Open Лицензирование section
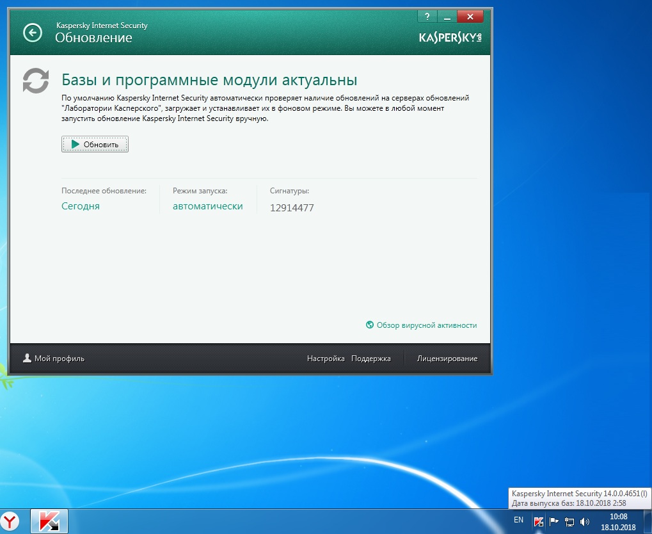 [x=447, y=359]
